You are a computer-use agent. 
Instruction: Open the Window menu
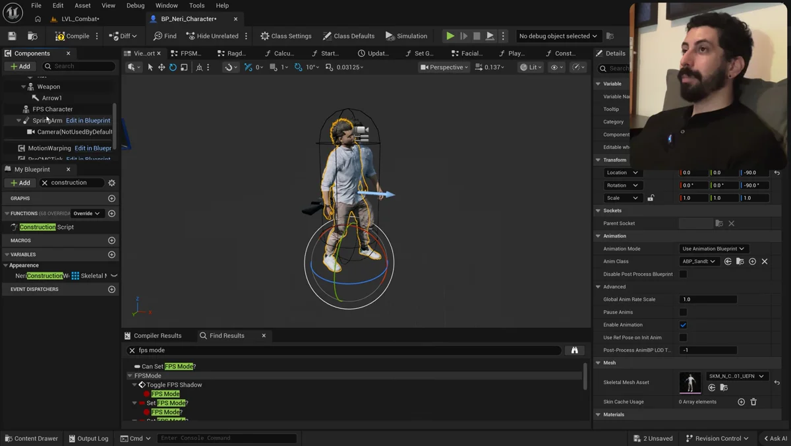tap(167, 5)
